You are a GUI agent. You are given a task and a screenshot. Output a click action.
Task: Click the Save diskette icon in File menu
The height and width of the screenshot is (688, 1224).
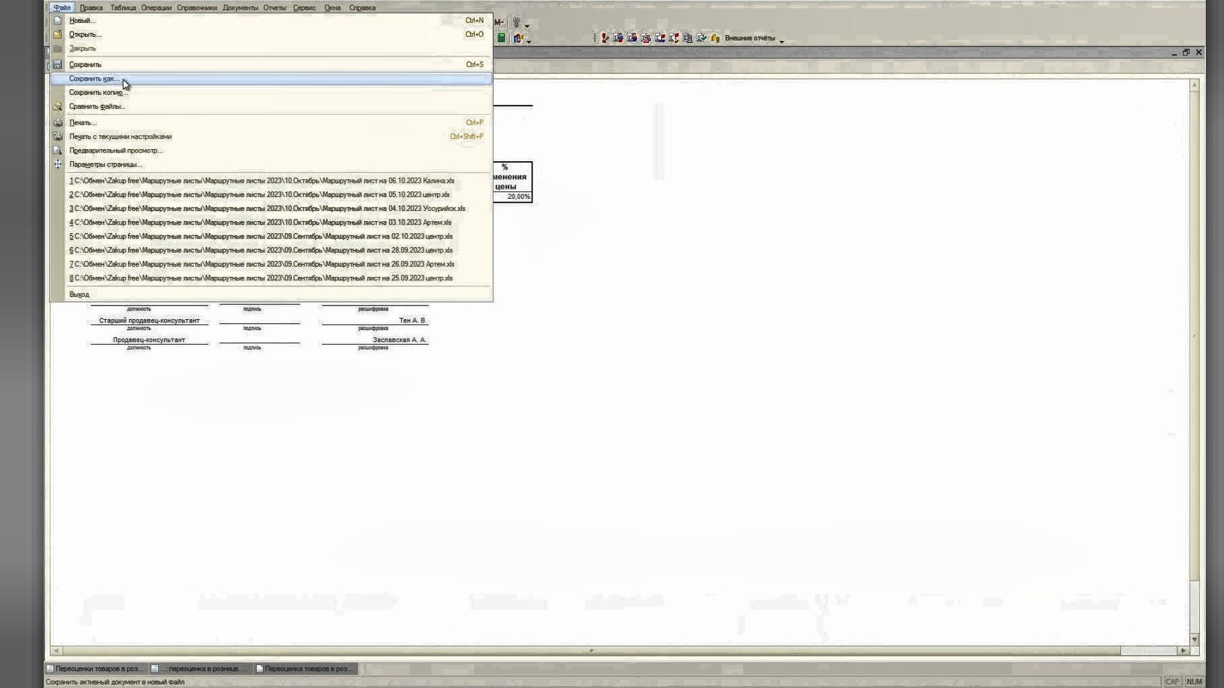click(58, 64)
